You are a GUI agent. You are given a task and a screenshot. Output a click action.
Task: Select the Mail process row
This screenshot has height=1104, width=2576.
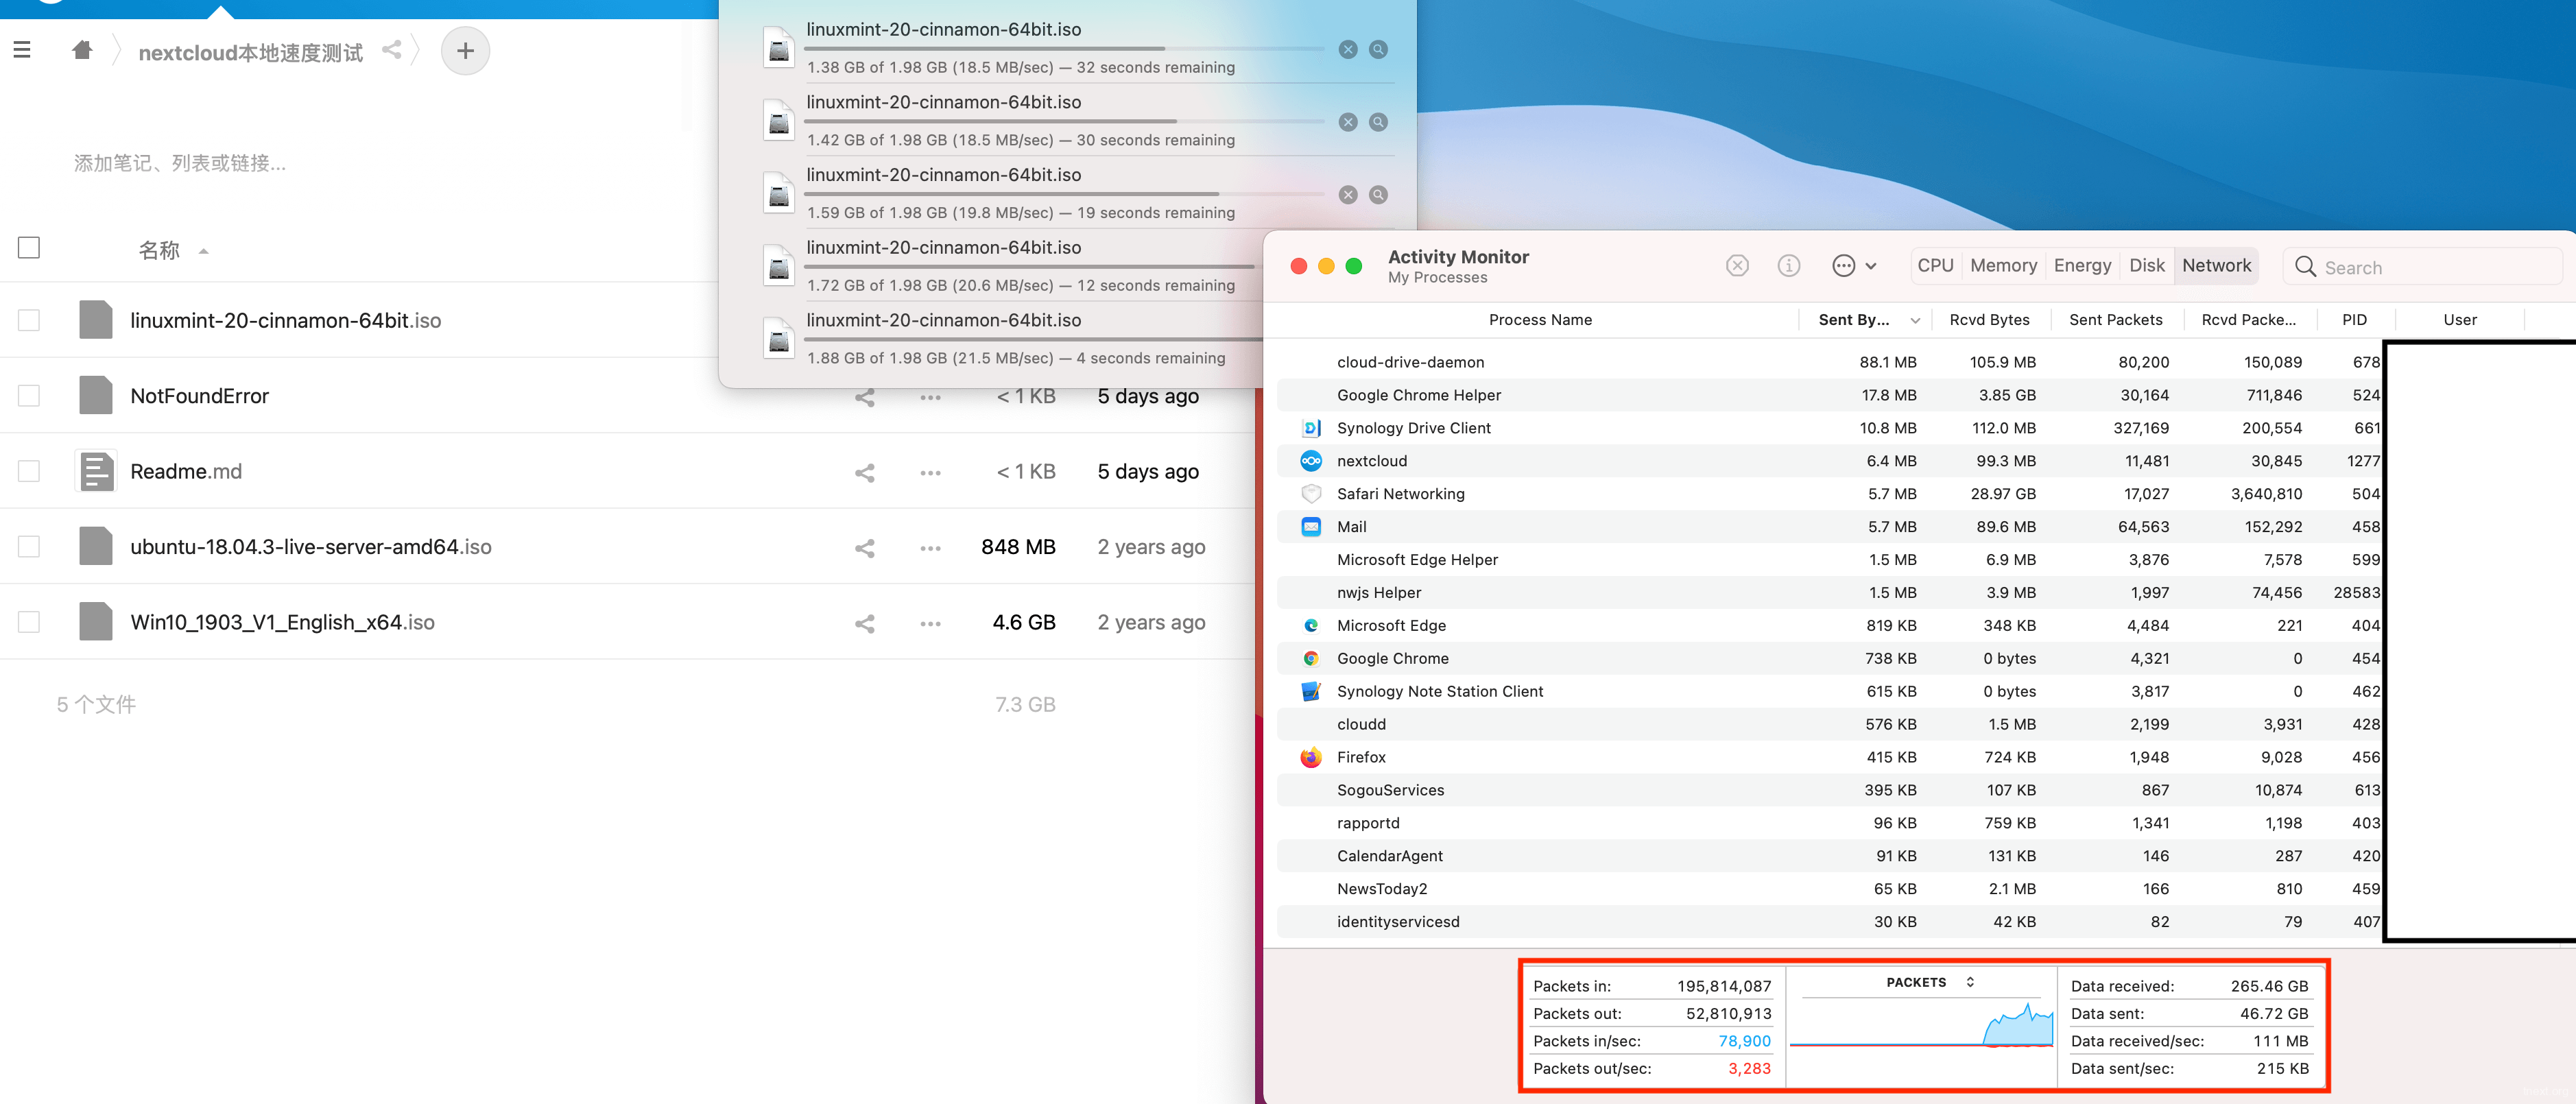point(1829,527)
